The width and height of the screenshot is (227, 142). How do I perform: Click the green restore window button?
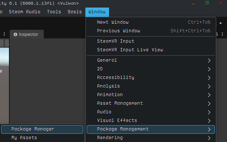[207, 3]
